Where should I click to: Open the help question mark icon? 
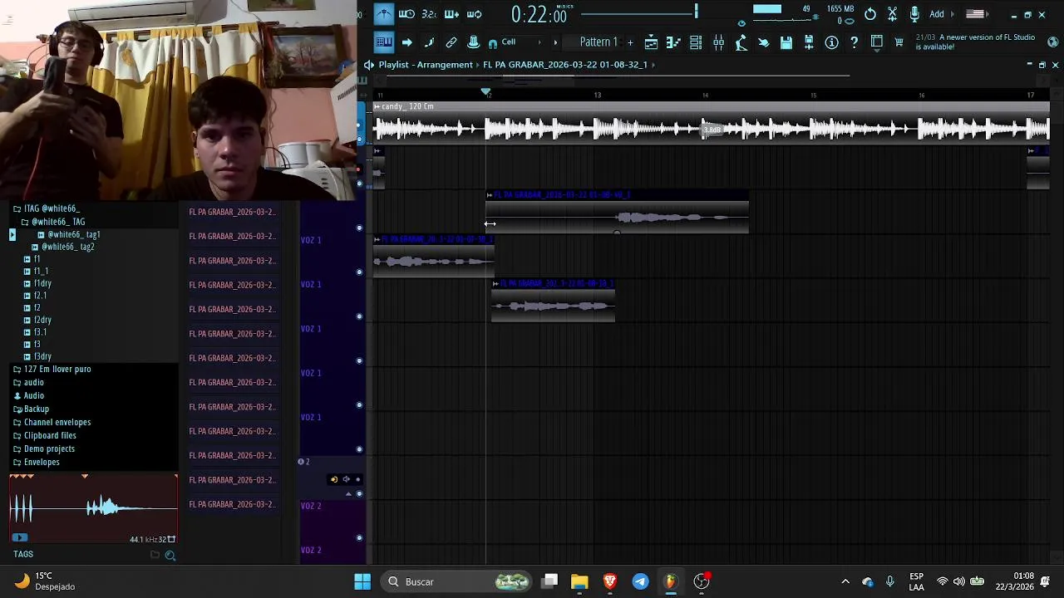tap(854, 42)
